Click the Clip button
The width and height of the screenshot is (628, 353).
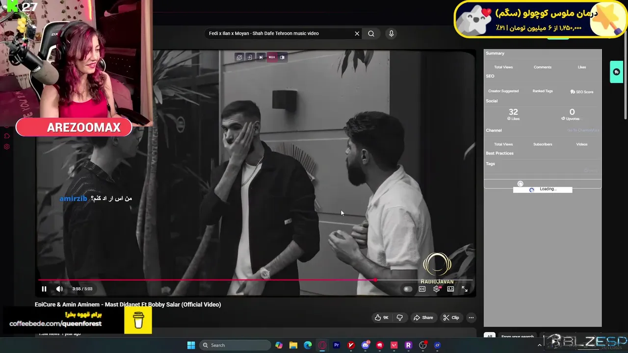[x=451, y=318]
